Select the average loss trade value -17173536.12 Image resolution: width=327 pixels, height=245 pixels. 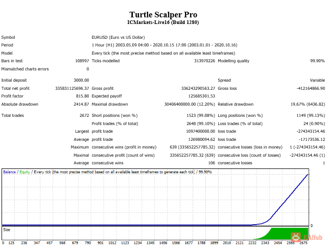click(312, 139)
